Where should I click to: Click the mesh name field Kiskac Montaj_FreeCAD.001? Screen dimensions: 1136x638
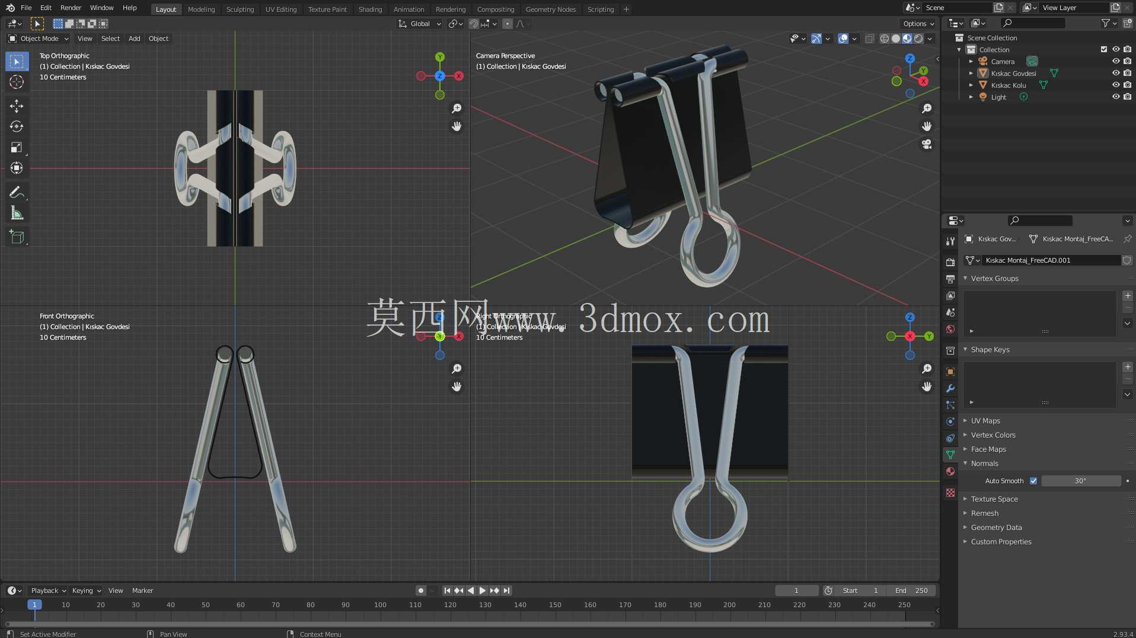tap(1051, 260)
